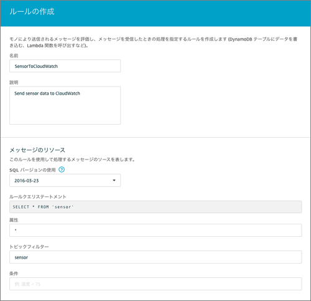The height and width of the screenshot is (301, 311).
Task: Click the ルールクエリステートメント label
Action: 38,197
